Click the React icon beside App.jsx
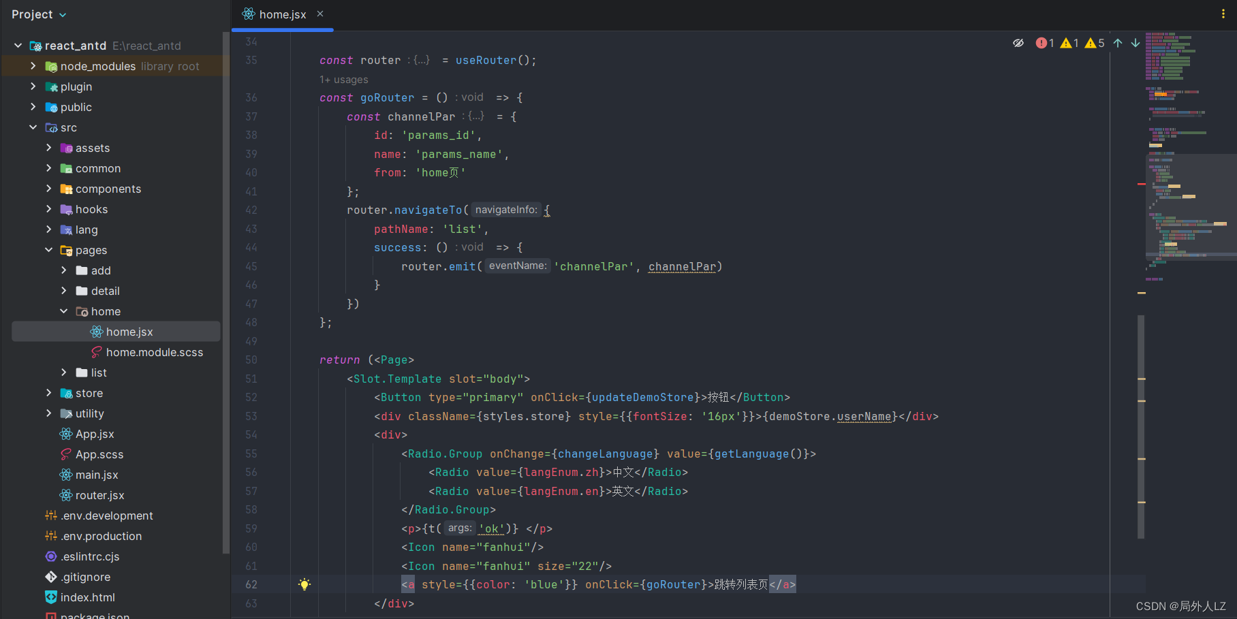 tap(66, 434)
